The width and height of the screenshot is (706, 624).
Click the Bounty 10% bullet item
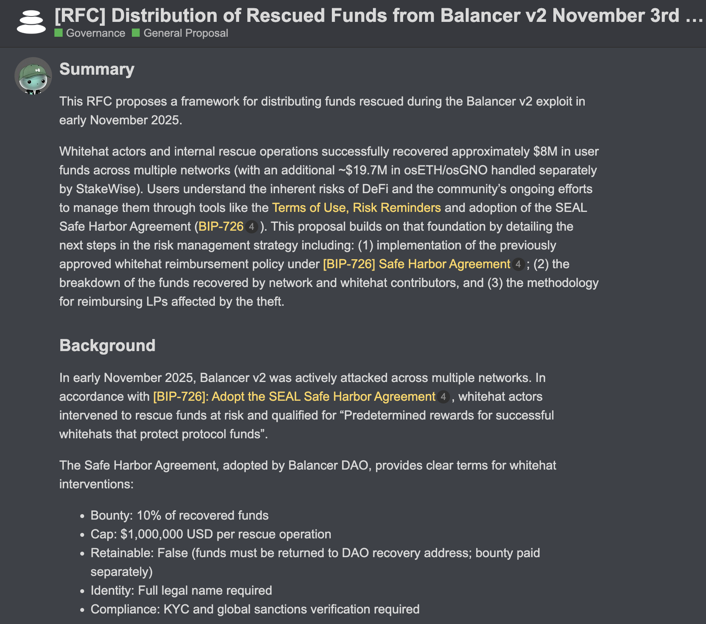click(179, 515)
